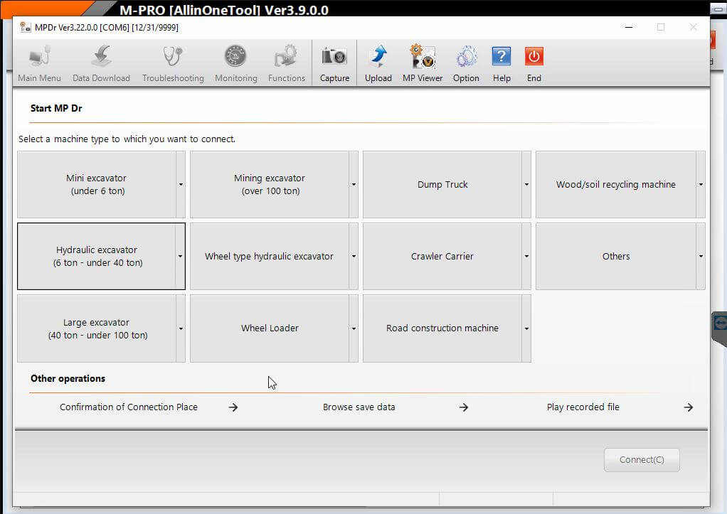
Task: Open Confirmation of Connection Place link
Action: [x=129, y=407]
